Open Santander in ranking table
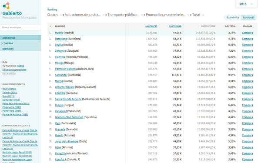 click(x=61, y=75)
